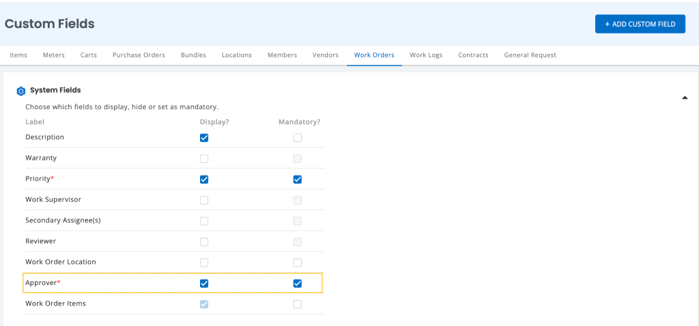Select the Vendors tab
This screenshot has height=326, width=699.
click(x=326, y=55)
